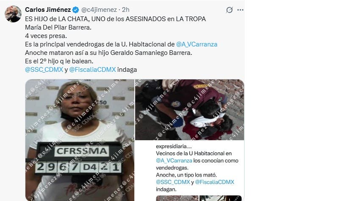This screenshot has width=347, height=201.
Task: Visit the @c4jimenez handle
Action: [99, 10]
